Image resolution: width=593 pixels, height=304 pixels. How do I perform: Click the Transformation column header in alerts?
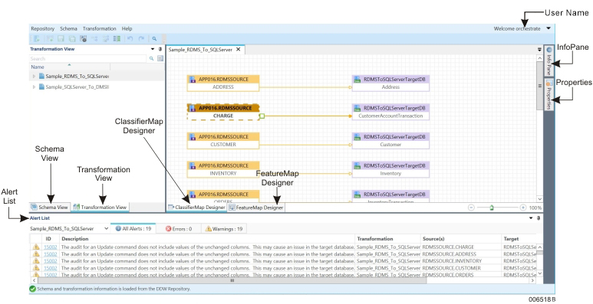[387, 239]
